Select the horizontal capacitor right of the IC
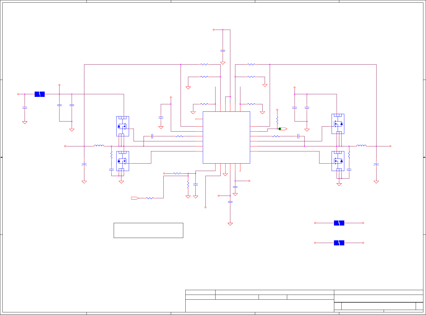The width and height of the screenshot is (426, 315). [298, 136]
